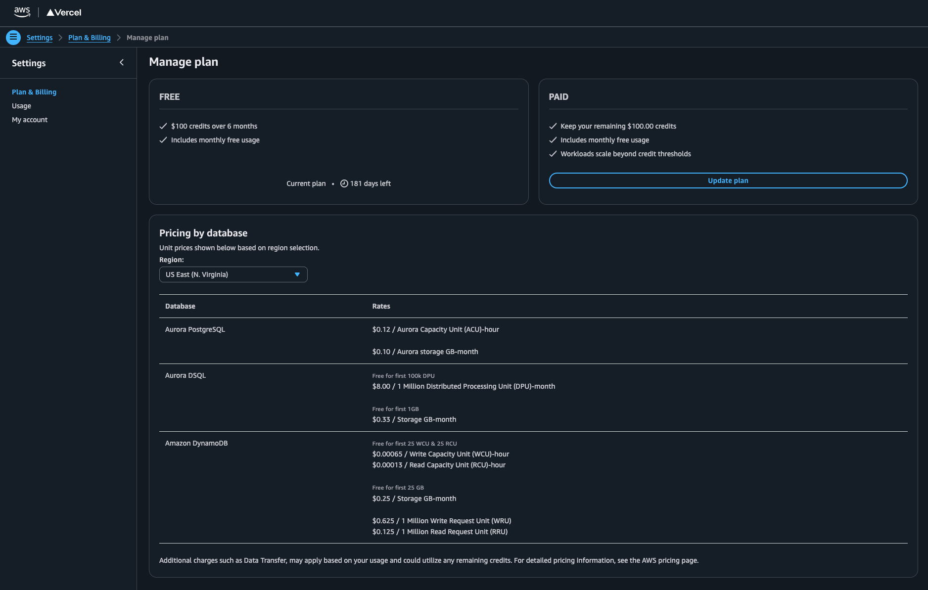This screenshot has height=590, width=928.
Task: Click checkmark beside FREE plan monthly free usage
Action: click(163, 140)
